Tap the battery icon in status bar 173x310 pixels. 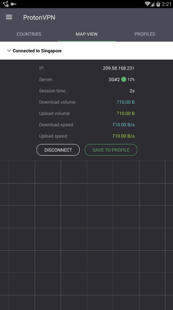pos(158,4)
